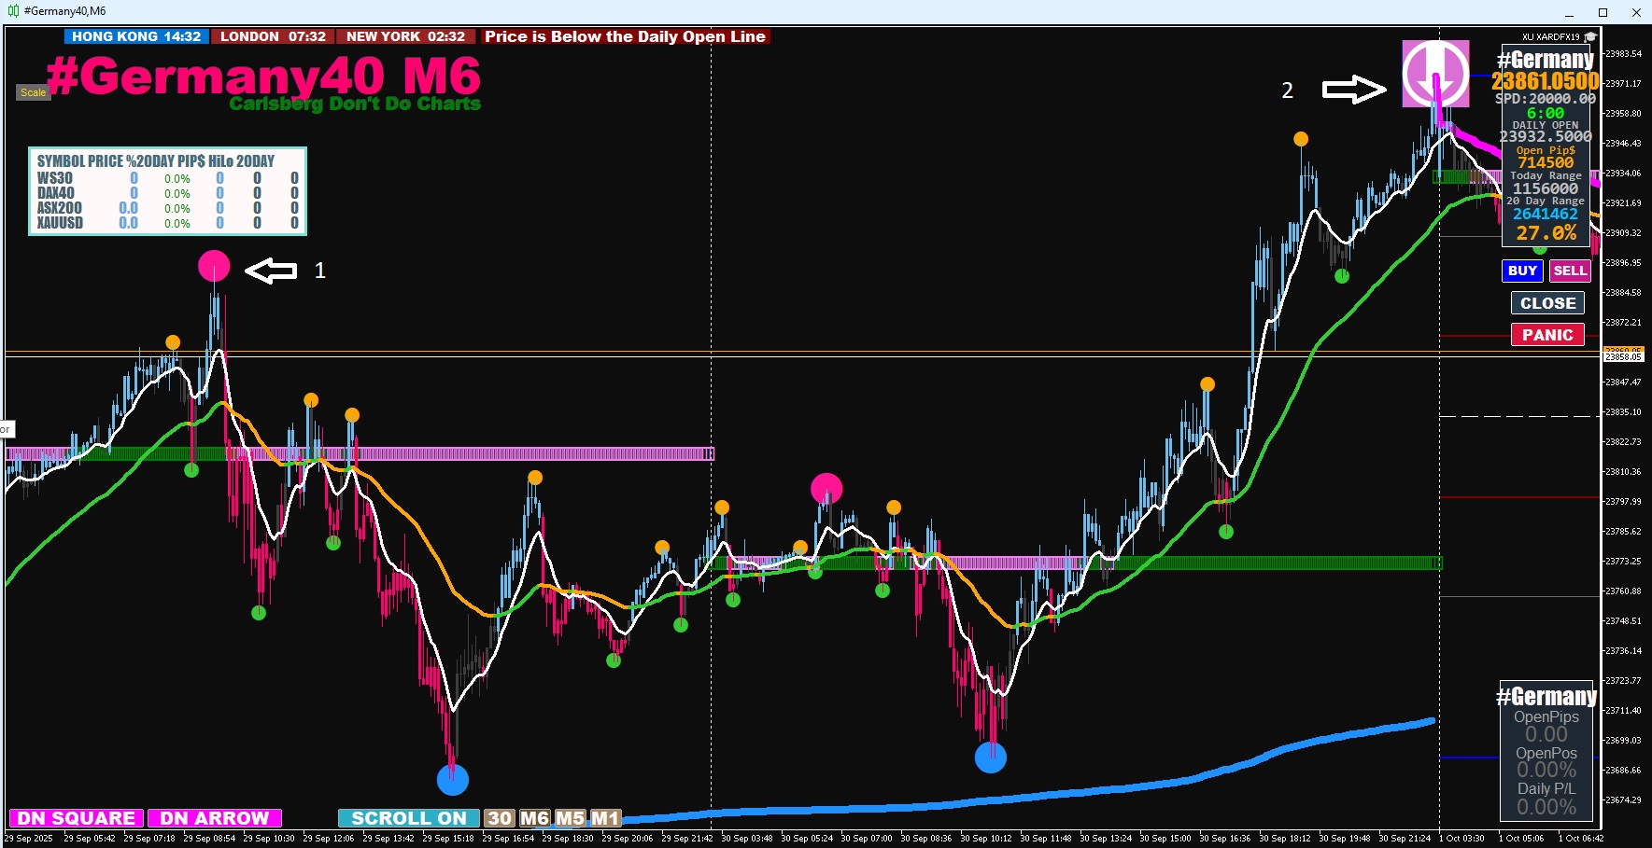Click the blue low-point dot near 15:18
Viewport: 1652px width, 848px height.
(x=453, y=780)
